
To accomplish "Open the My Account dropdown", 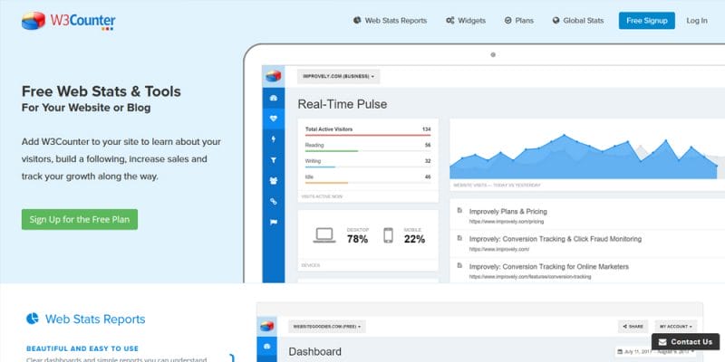I will pyautogui.click(x=675, y=327).
